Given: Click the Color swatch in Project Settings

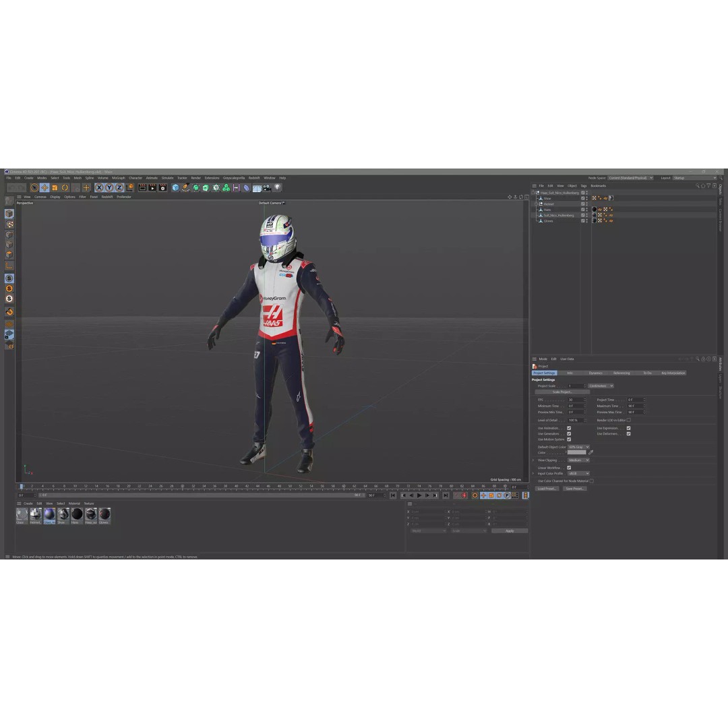Looking at the screenshot, I should [576, 452].
